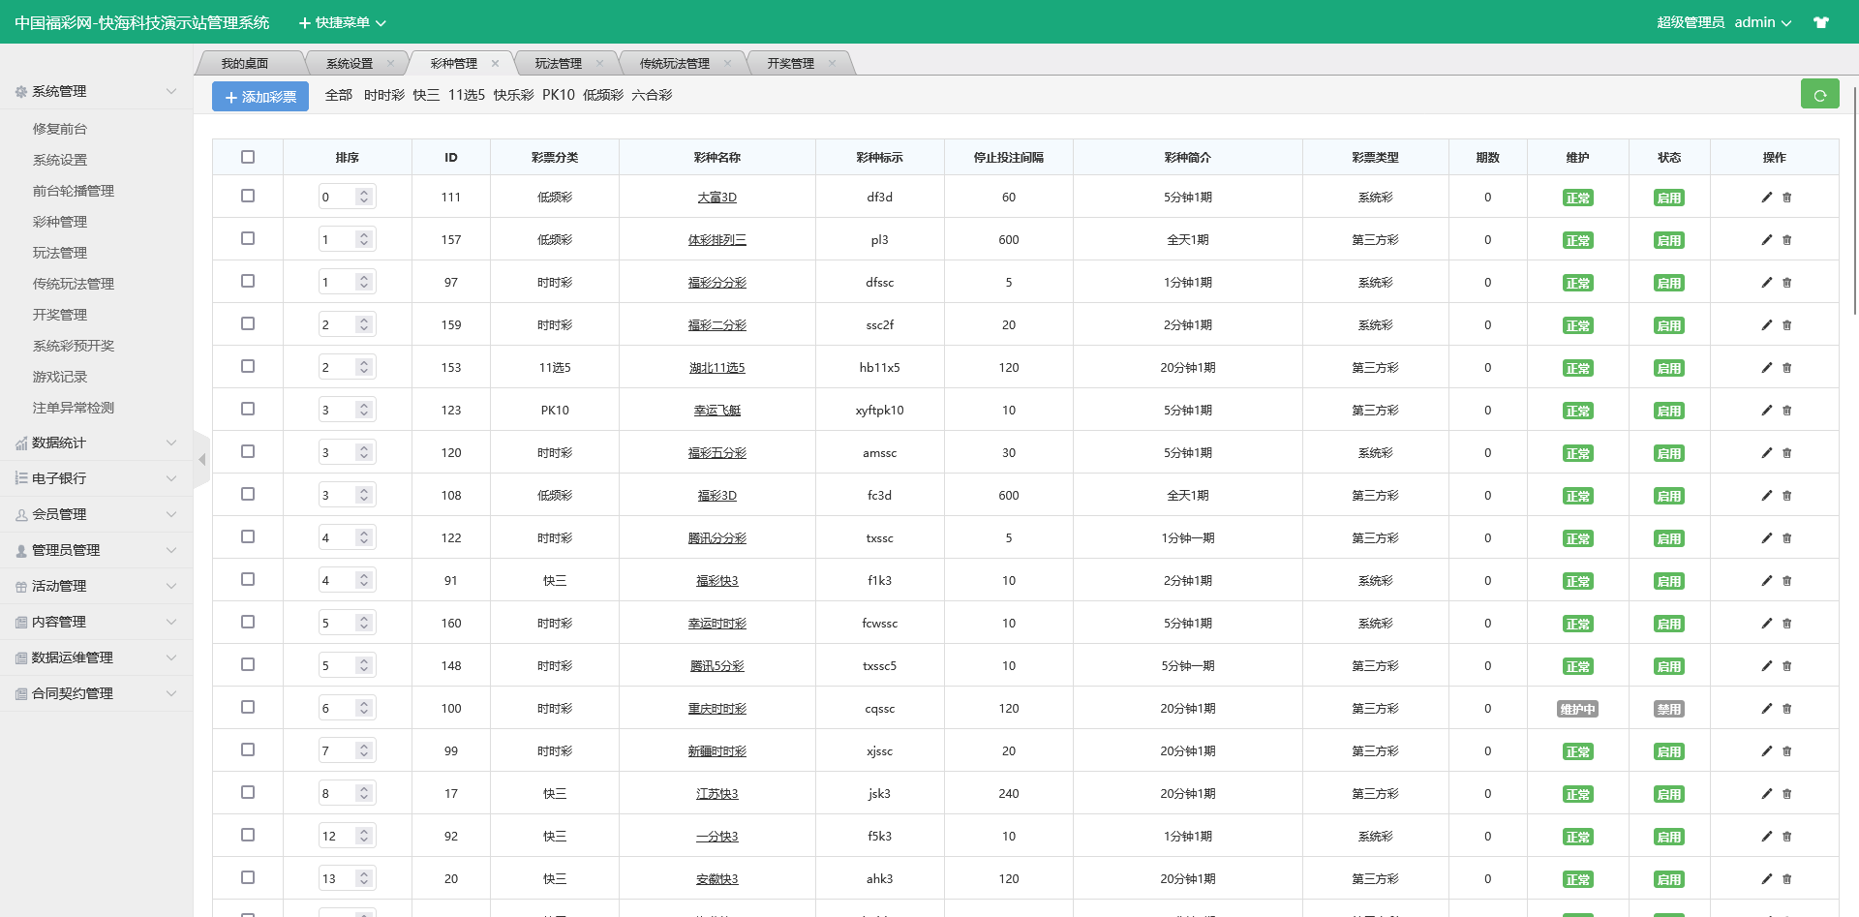Open the 快捷菜单 dropdown menu
1859x917 pixels.
coord(342,22)
